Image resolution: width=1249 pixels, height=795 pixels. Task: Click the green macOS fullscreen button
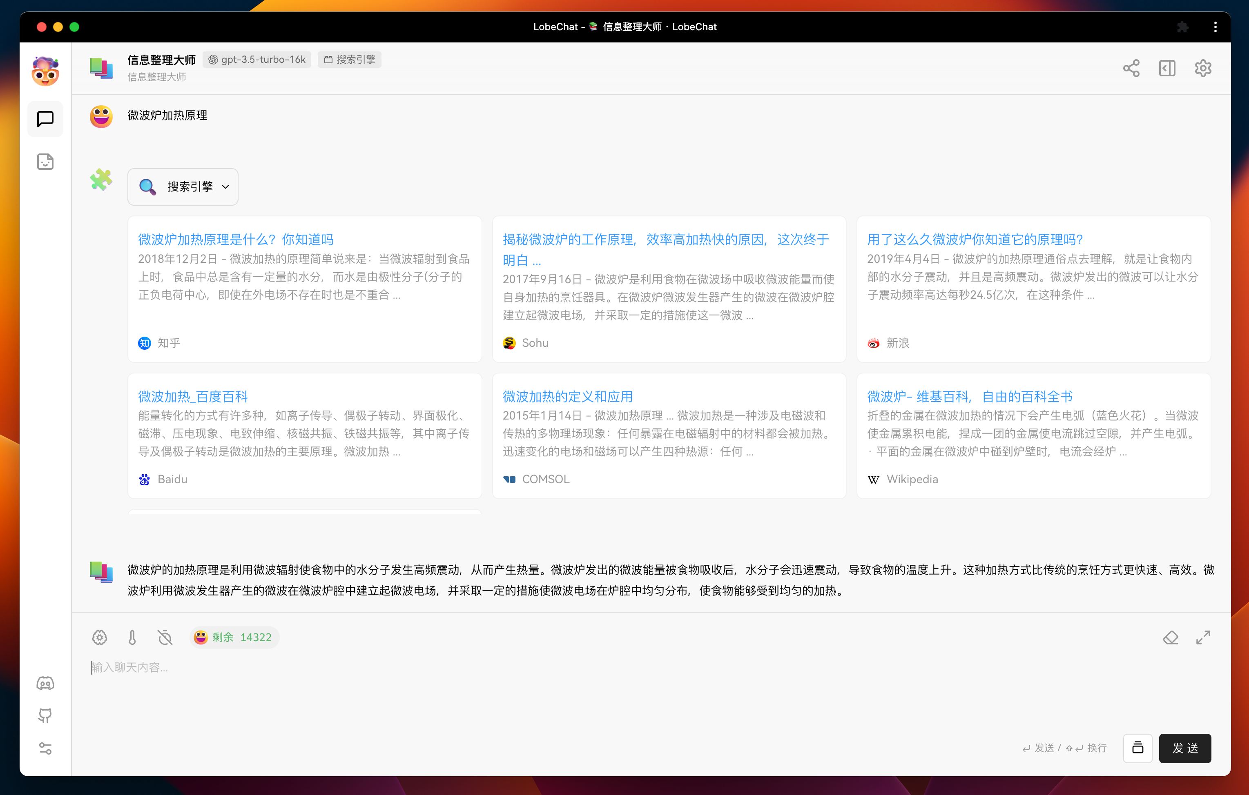pyautogui.click(x=74, y=27)
